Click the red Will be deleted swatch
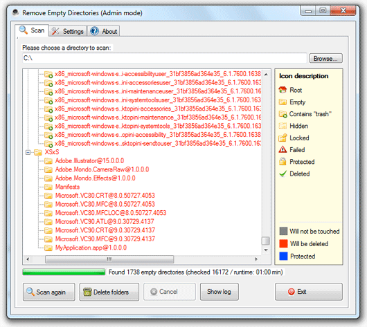The height and width of the screenshot is (327, 367). (283, 243)
